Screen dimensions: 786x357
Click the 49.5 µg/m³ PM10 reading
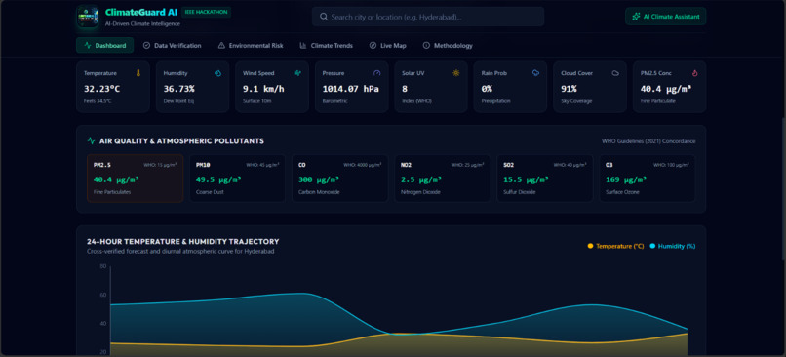pyautogui.click(x=218, y=179)
